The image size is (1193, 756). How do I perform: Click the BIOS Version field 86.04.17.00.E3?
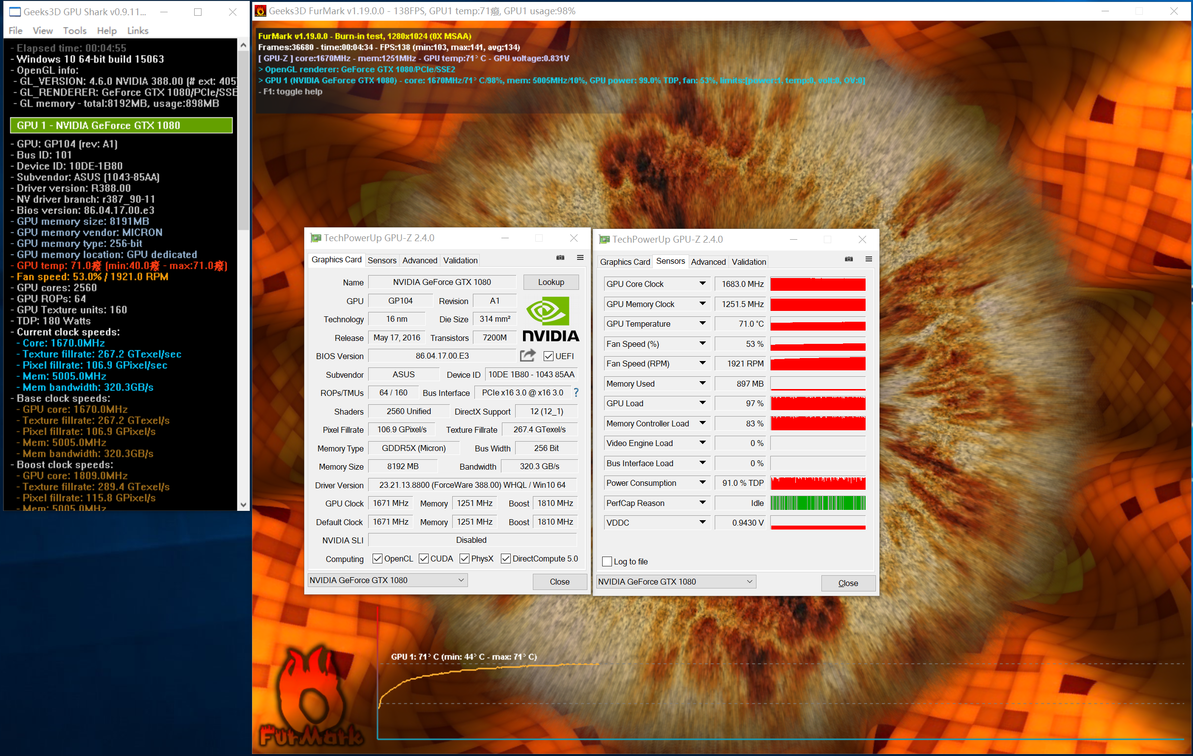pos(442,356)
